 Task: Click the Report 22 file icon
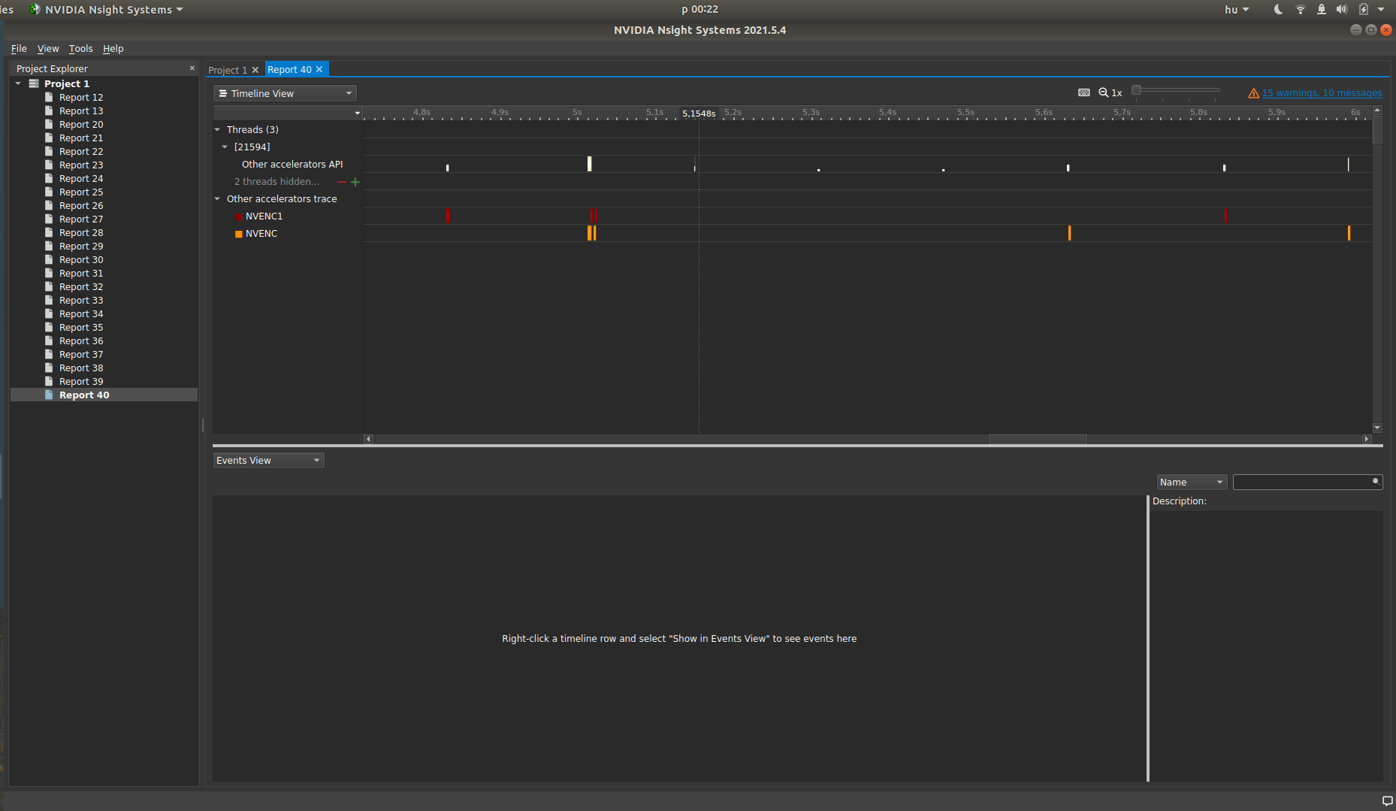49,151
